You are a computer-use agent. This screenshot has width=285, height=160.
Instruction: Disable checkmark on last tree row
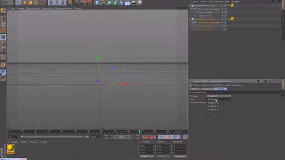(226, 29)
